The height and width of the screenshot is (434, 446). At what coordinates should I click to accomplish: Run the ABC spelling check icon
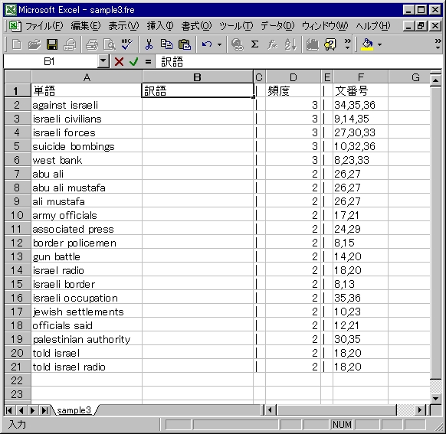(x=126, y=44)
